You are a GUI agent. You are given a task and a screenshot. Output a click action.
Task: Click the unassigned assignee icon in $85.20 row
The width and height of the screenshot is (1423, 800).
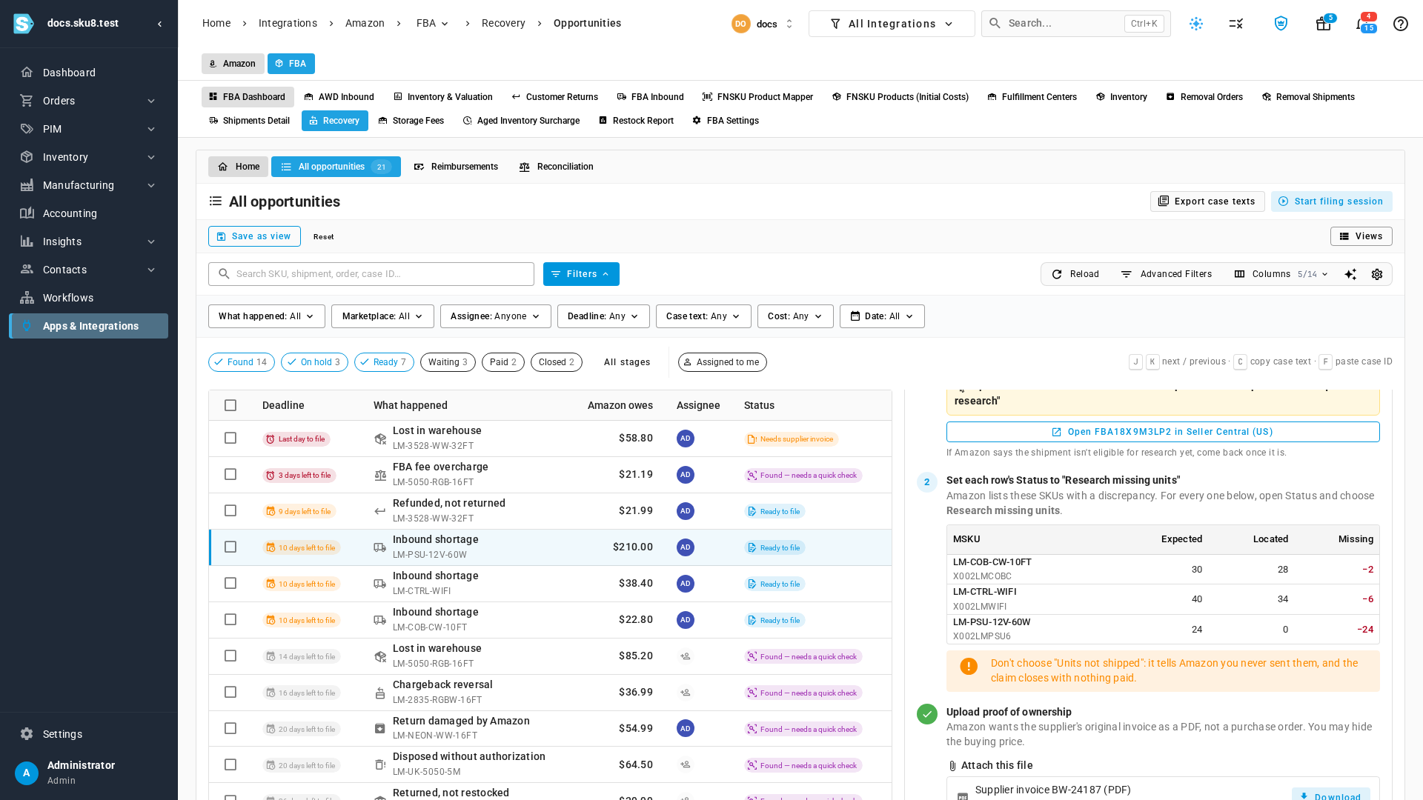point(685,656)
